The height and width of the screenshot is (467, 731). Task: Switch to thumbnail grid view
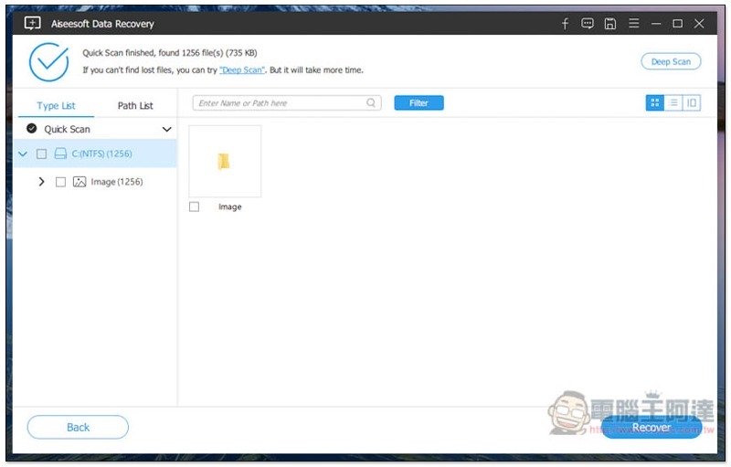coord(654,102)
